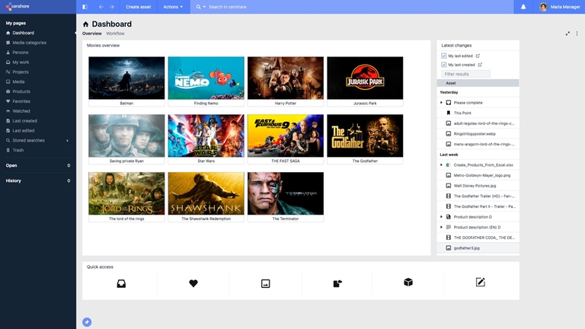
Task: Go forward with the right arrow
Action: (x=111, y=7)
